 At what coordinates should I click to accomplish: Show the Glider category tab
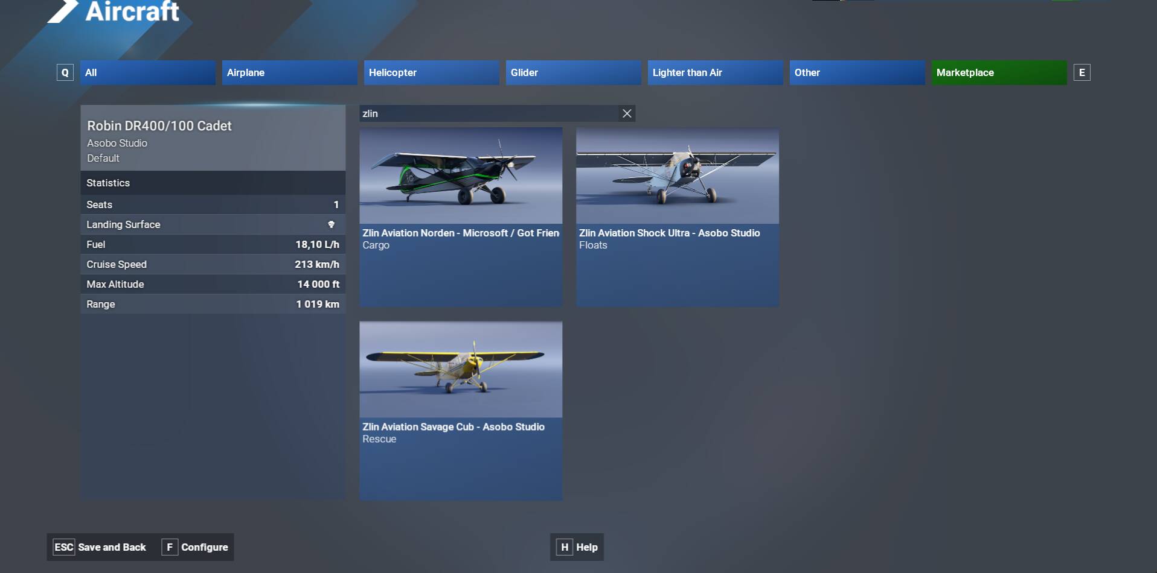574,72
